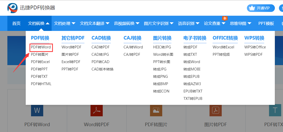Open the PPT模板 menu item
Viewport: 283px width, 132px height.
(x=266, y=24)
